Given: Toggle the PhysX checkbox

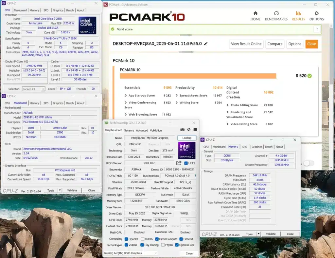Looking at the screenshot, I should 163,245.
